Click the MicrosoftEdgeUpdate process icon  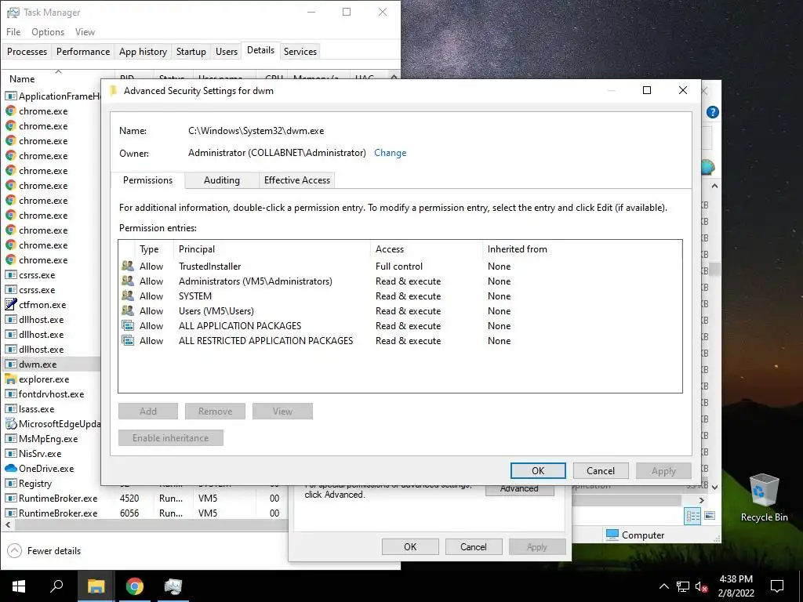coord(11,423)
